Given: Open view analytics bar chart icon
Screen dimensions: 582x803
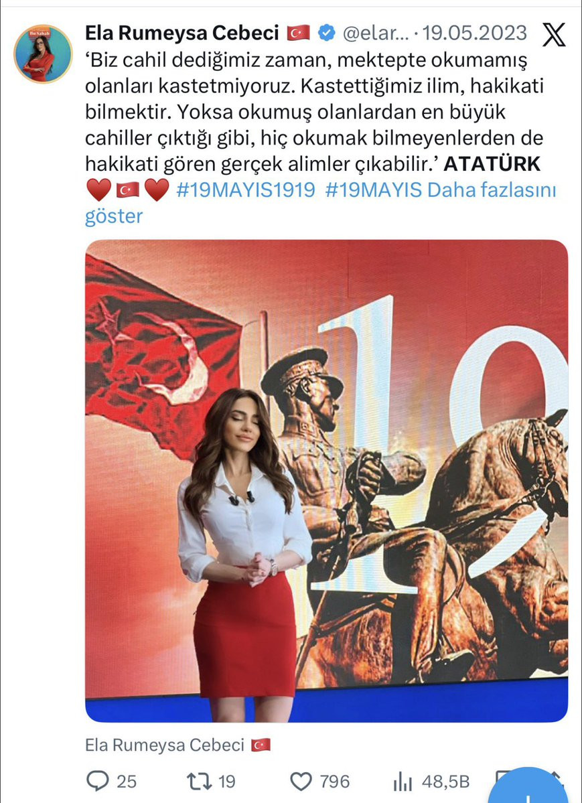Looking at the screenshot, I should pos(403,782).
